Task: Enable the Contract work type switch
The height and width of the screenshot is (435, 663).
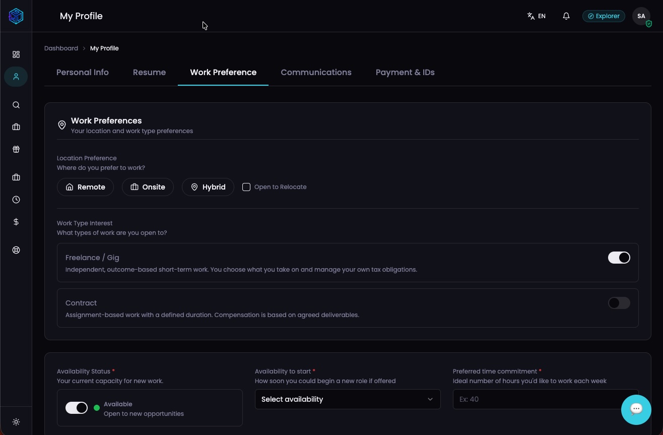Action: (x=619, y=303)
